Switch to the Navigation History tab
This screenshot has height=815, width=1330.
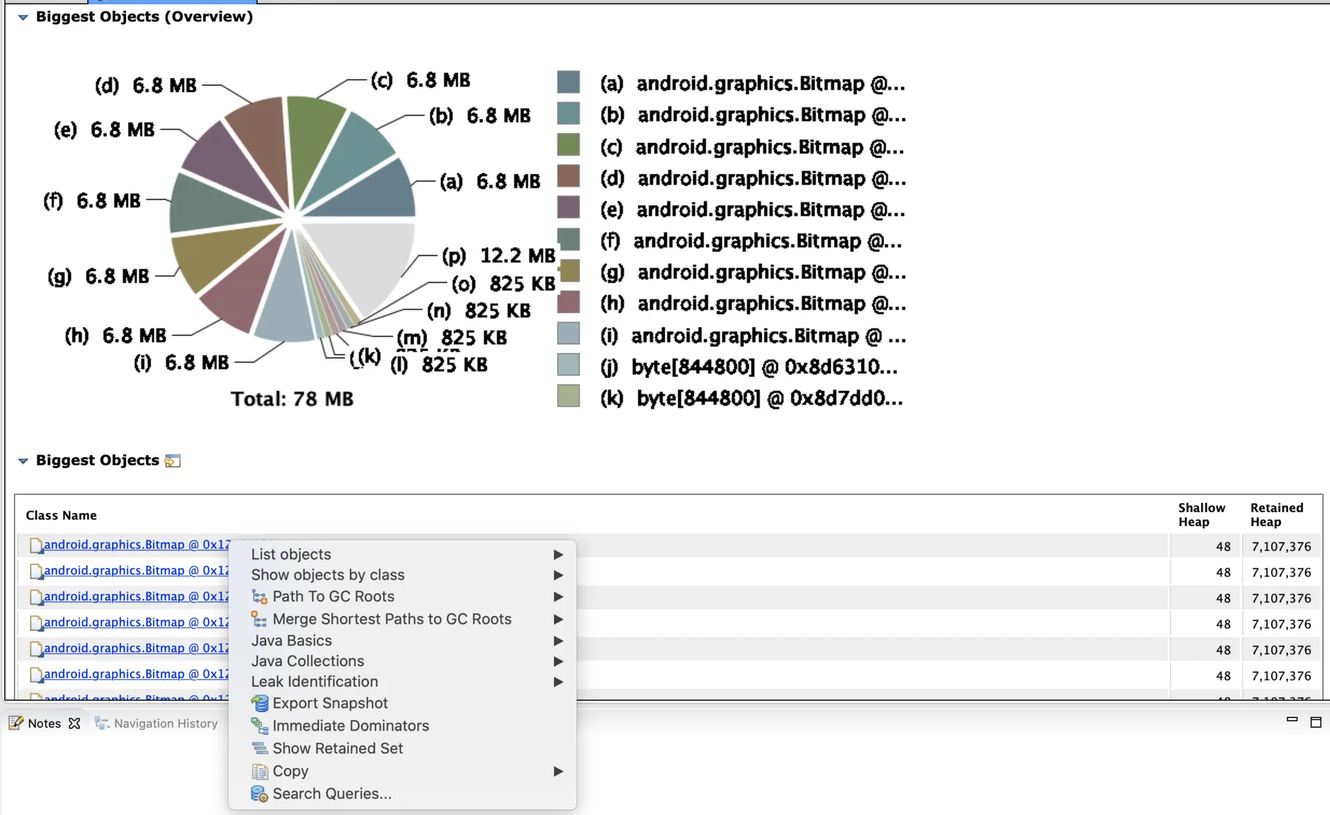pos(166,723)
